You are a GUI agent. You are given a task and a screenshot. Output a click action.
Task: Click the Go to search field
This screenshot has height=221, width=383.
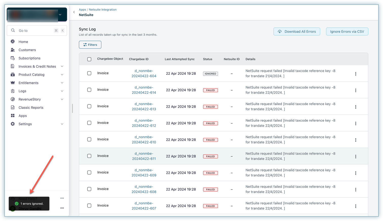(37, 30)
